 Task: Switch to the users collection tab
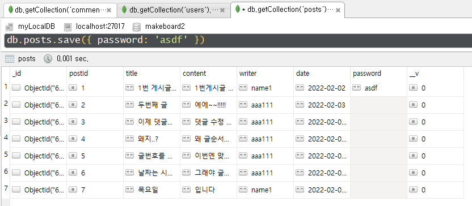[173, 10]
